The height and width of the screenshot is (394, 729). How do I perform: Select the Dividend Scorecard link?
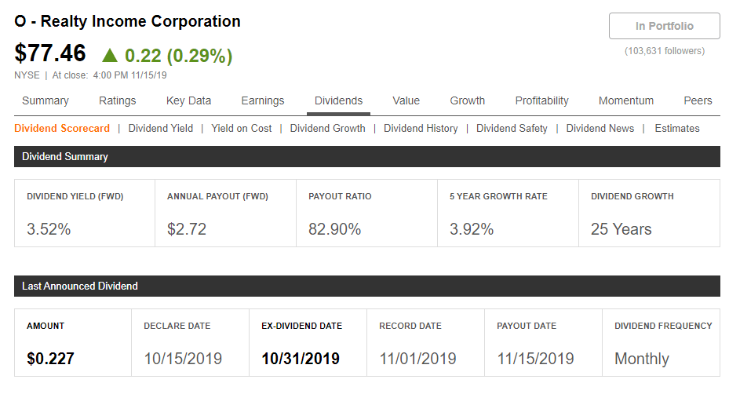pos(62,128)
